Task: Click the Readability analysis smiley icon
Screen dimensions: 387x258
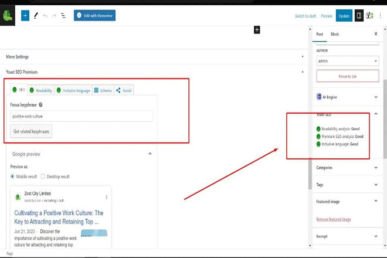Action: (318, 129)
